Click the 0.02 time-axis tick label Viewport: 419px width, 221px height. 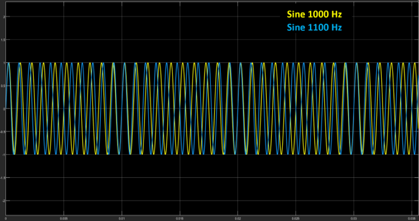pos(238,218)
